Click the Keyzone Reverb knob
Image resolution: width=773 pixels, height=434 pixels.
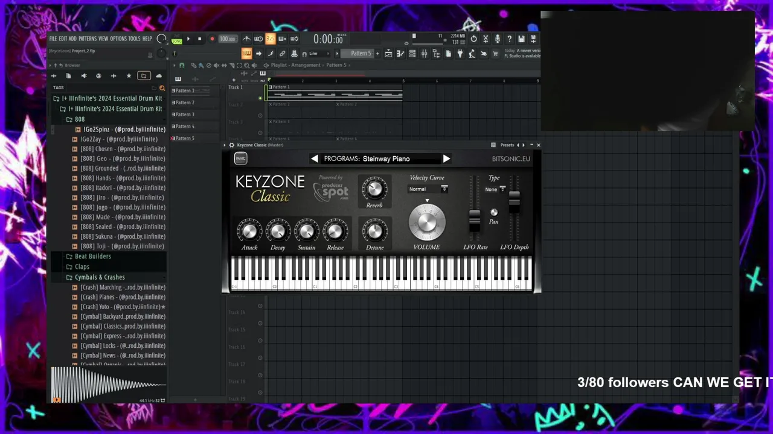374,189
